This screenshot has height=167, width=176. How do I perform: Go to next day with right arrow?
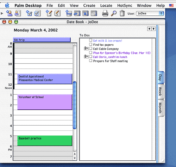click(x=153, y=29)
